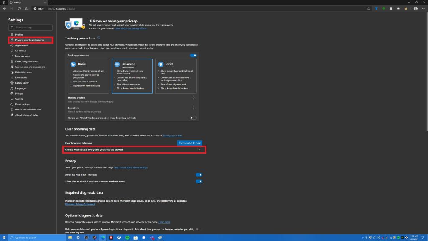This screenshot has width=428, height=241.
Task: Open Learn about our privacy efforts link
Action: [130, 28]
